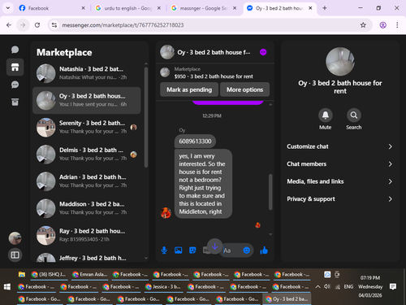This screenshot has height=305, width=406.
Task: Bookmark this page star icon
Action: [363, 25]
